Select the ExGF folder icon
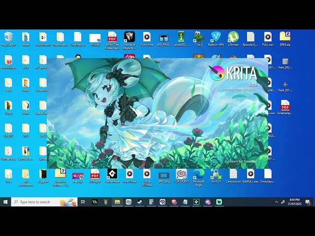The image size is (315, 236). tap(26, 61)
